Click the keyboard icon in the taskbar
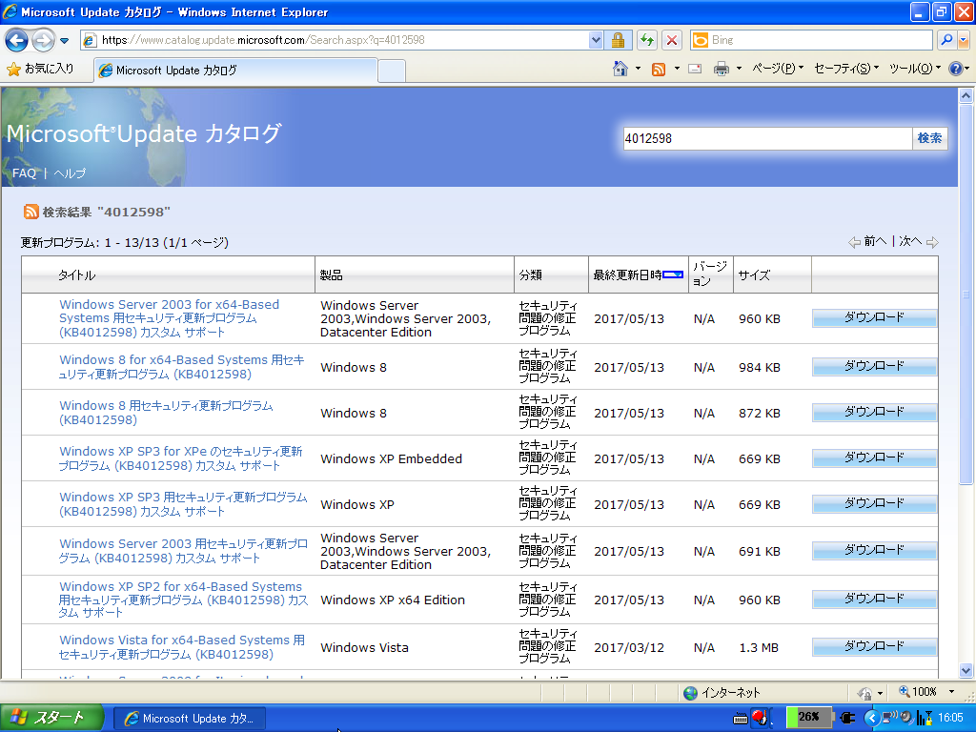This screenshot has height=732, width=976. point(740,719)
